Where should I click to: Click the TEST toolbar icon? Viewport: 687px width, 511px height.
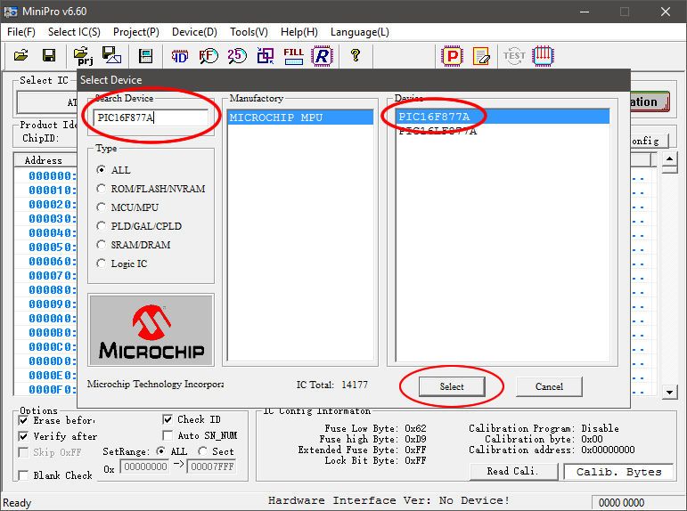(514, 55)
